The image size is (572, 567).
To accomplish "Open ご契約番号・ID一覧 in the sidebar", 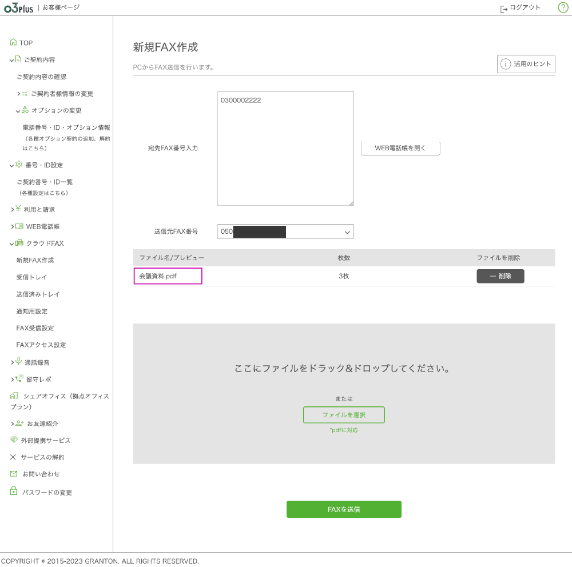I will pyautogui.click(x=45, y=182).
